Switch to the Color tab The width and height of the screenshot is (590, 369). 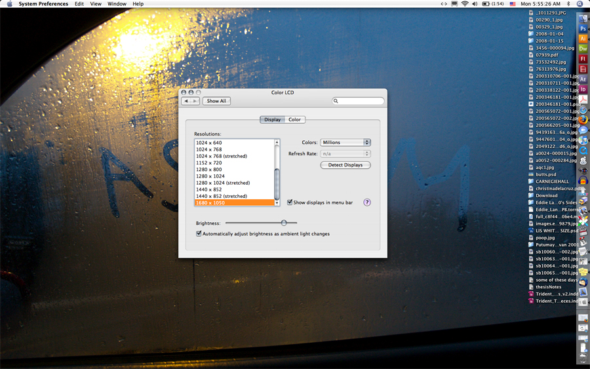(295, 120)
